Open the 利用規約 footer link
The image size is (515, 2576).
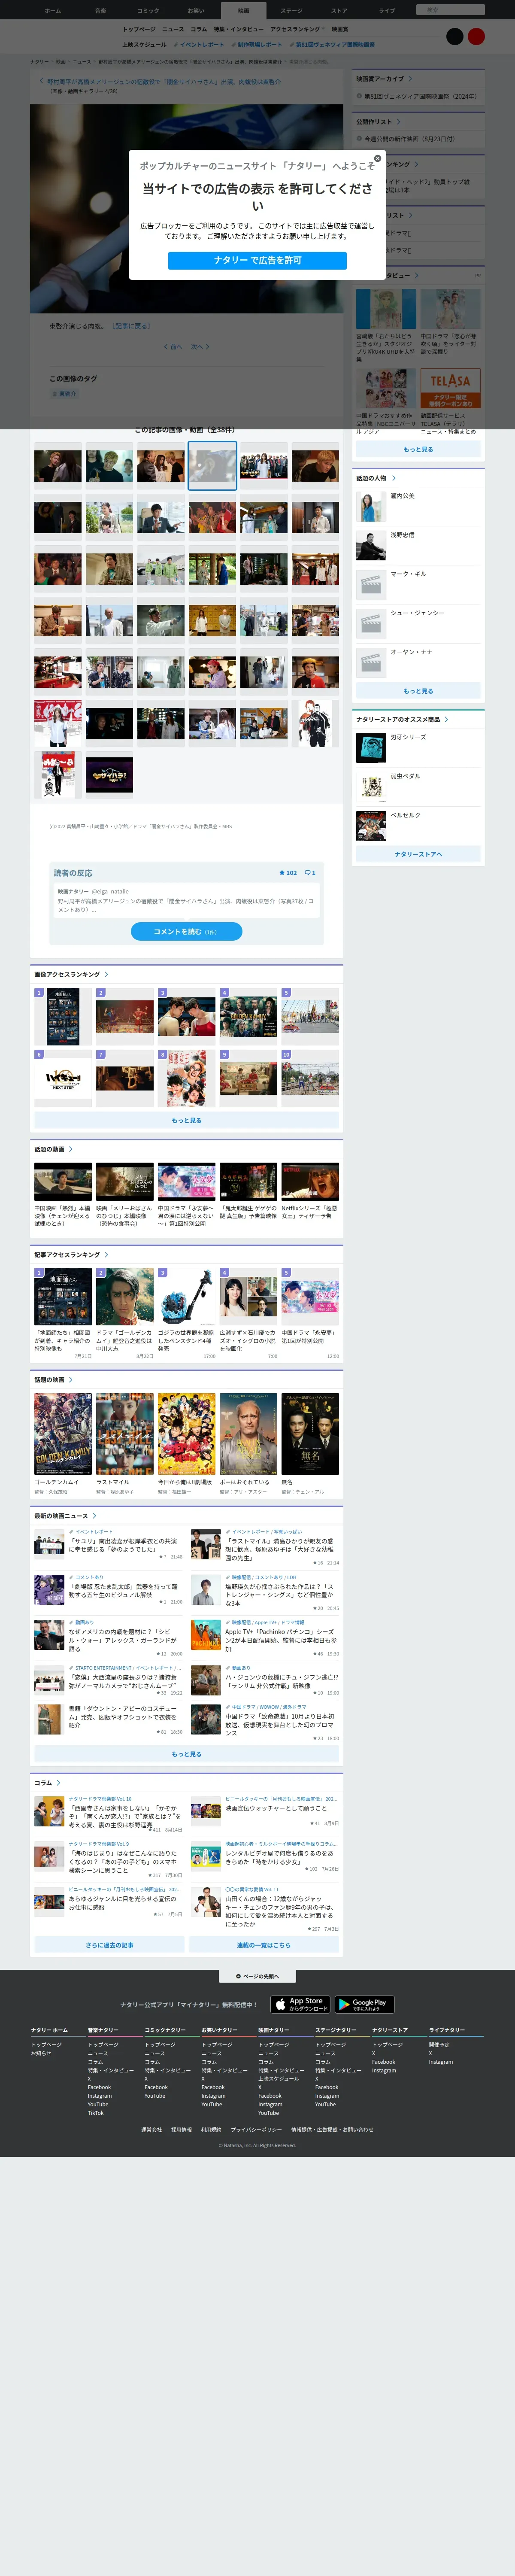(x=211, y=2129)
